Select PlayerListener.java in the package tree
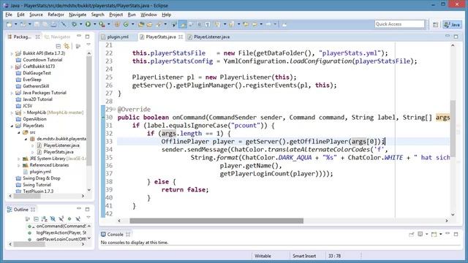Image resolution: width=468 pixels, height=263 pixels. click(61, 145)
